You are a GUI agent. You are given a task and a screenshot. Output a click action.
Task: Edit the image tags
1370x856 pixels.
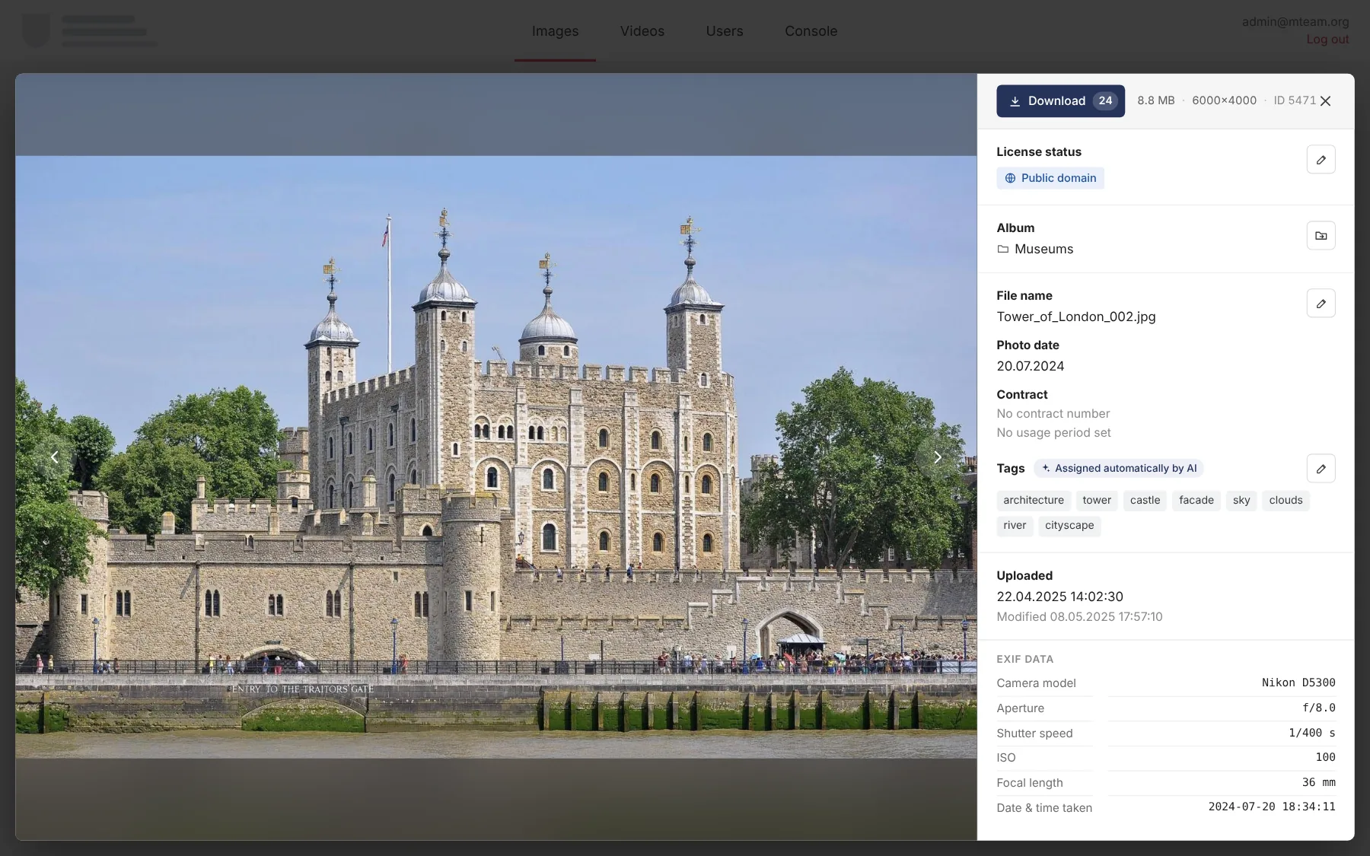pos(1321,469)
